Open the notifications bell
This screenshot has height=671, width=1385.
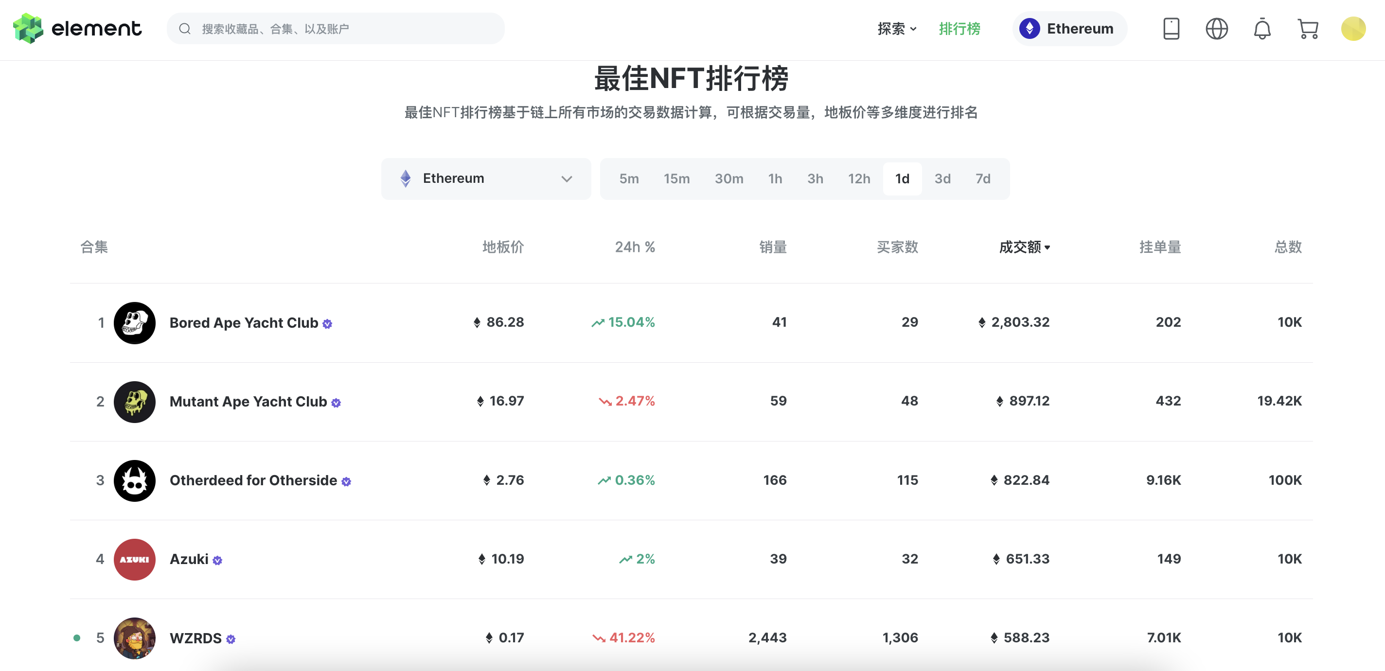1262,29
